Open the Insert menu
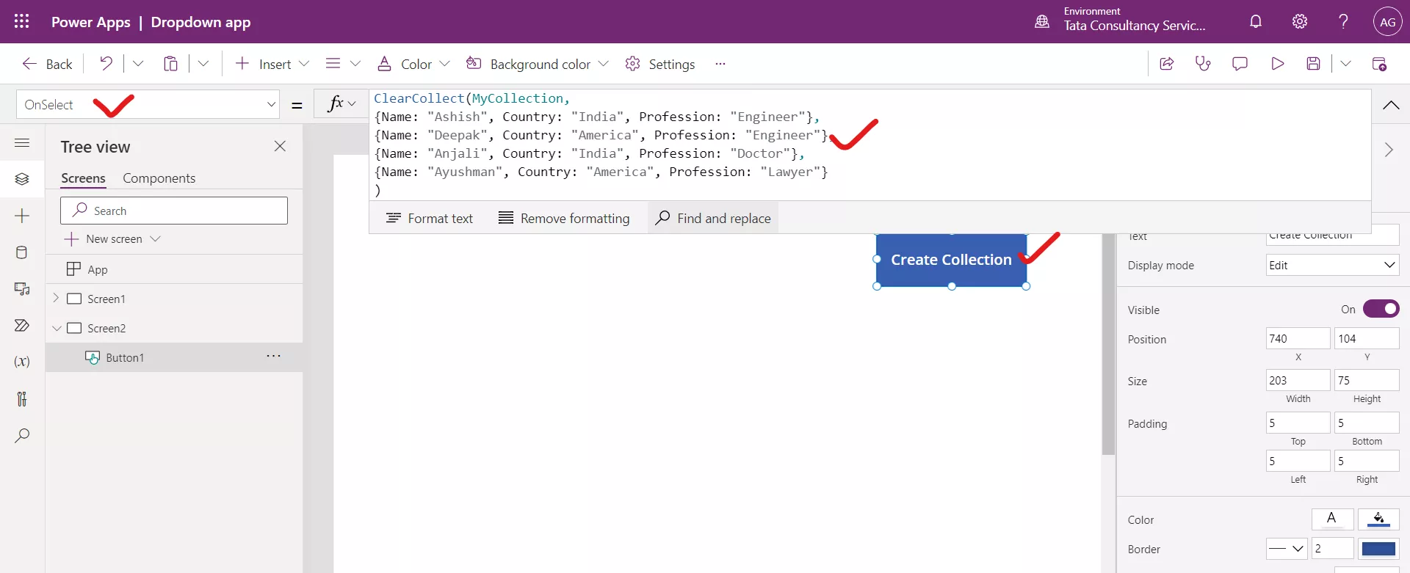This screenshot has width=1410, height=573. tap(272, 64)
